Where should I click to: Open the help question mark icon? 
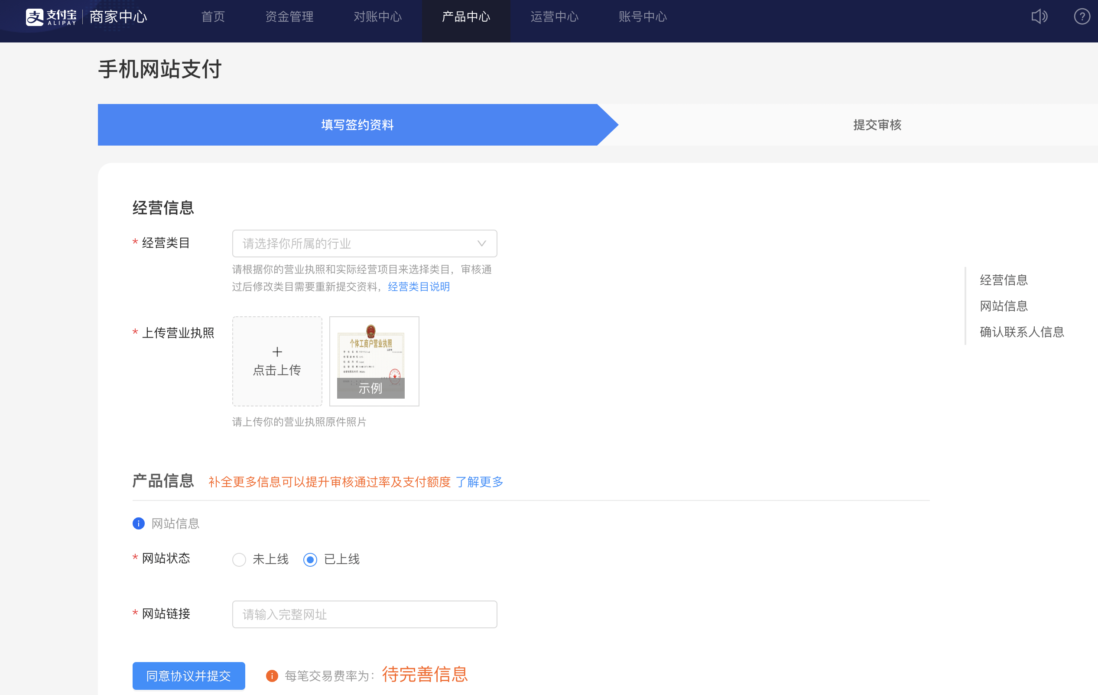1082,17
